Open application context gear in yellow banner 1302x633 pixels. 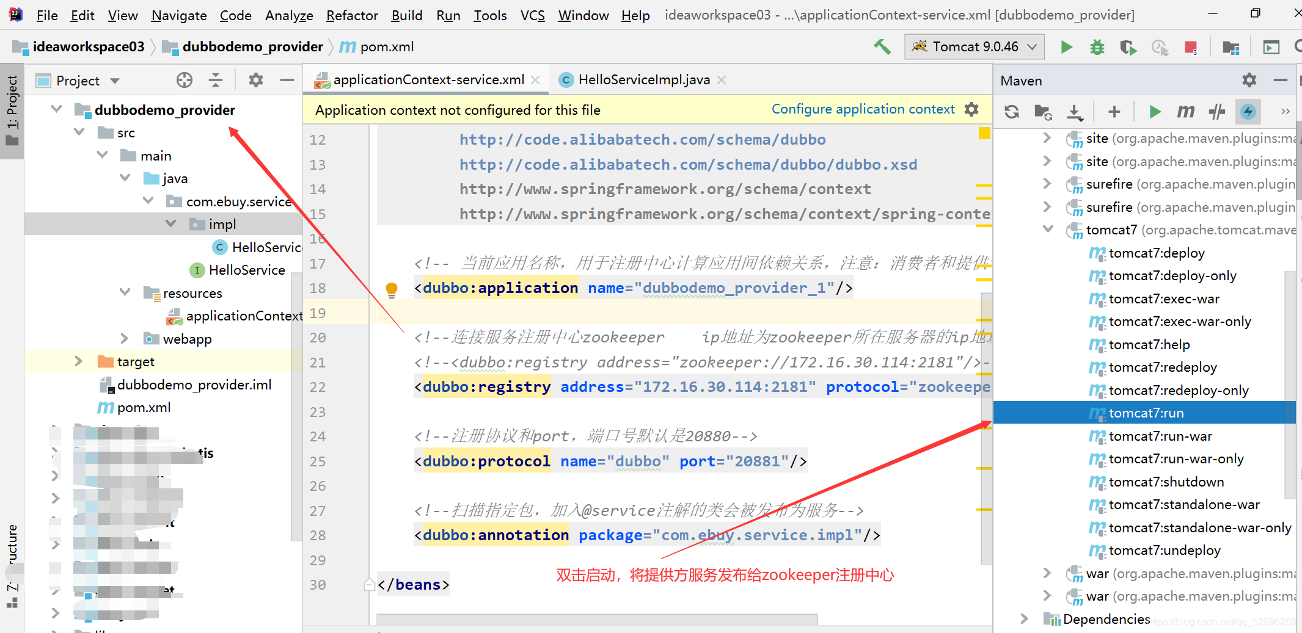pyautogui.click(x=971, y=109)
